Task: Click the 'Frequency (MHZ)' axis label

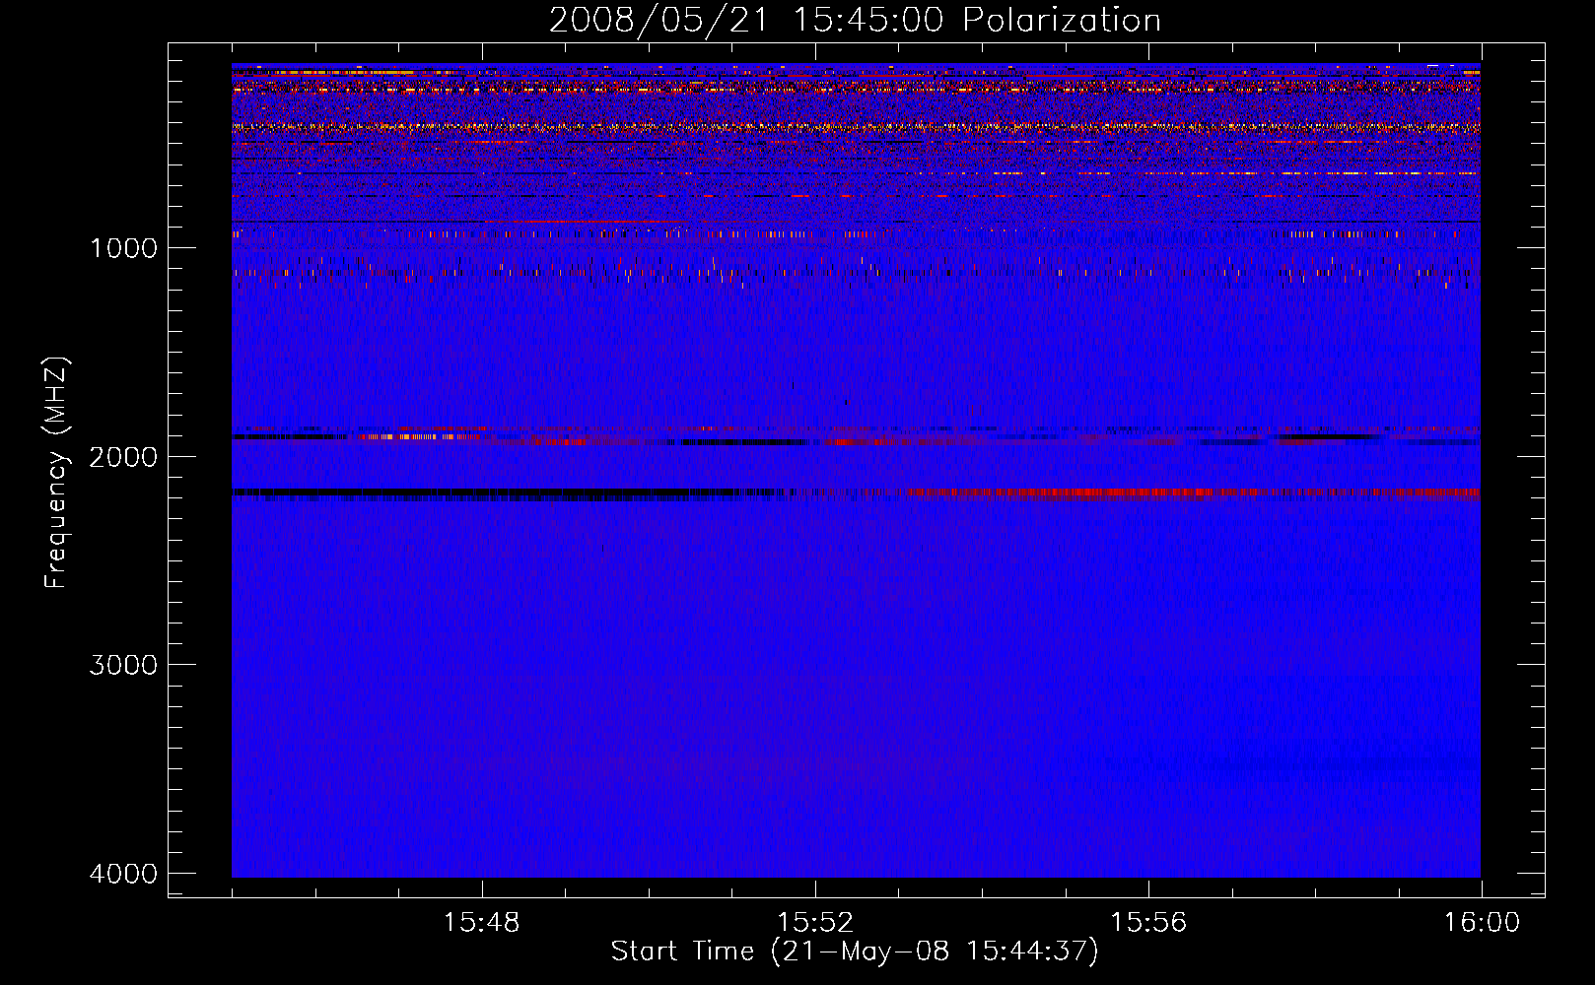Action: (x=56, y=473)
